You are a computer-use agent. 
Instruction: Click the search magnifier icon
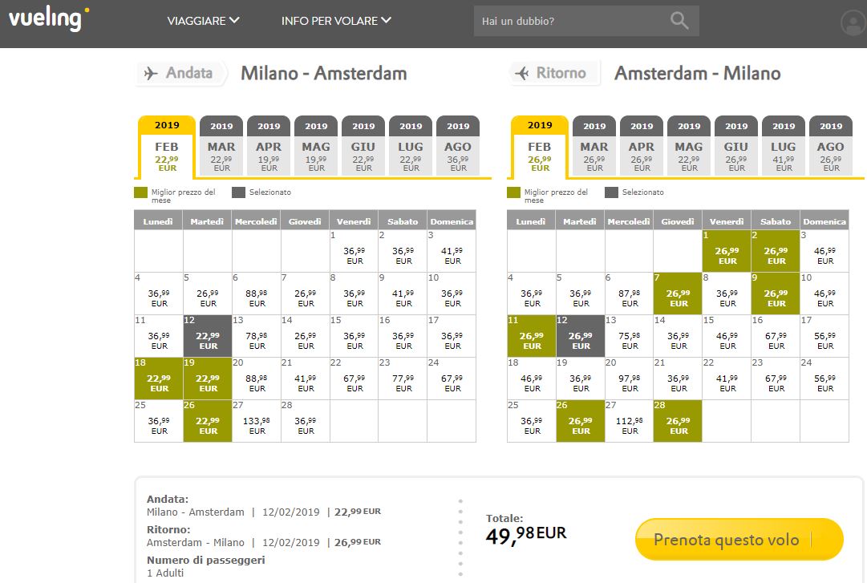[679, 20]
